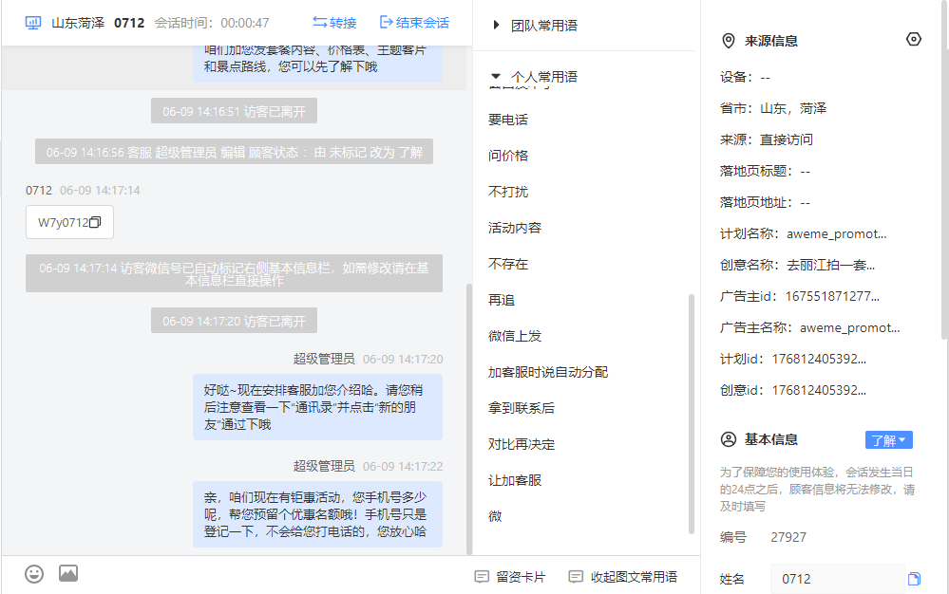Insert an image into the chat

tap(68, 573)
